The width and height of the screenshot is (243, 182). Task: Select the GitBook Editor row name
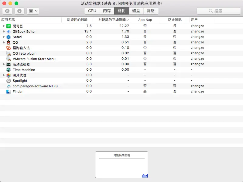[x=24, y=32]
